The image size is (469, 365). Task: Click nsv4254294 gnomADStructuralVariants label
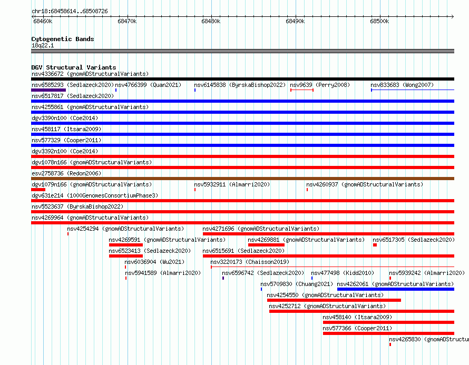[125, 229]
